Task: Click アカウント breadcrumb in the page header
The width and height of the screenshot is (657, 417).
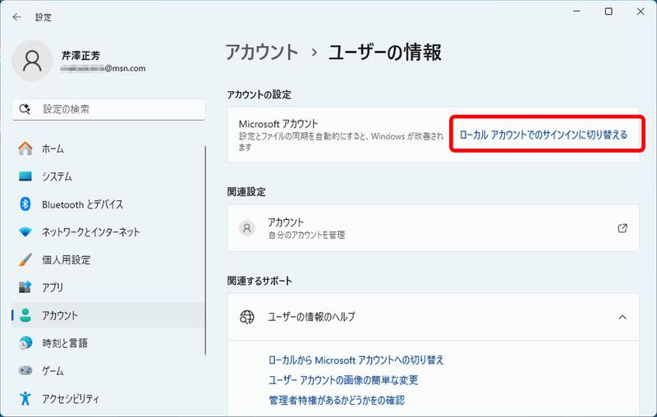Action: point(261,53)
